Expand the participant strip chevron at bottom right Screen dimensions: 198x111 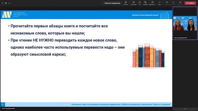[185, 109]
